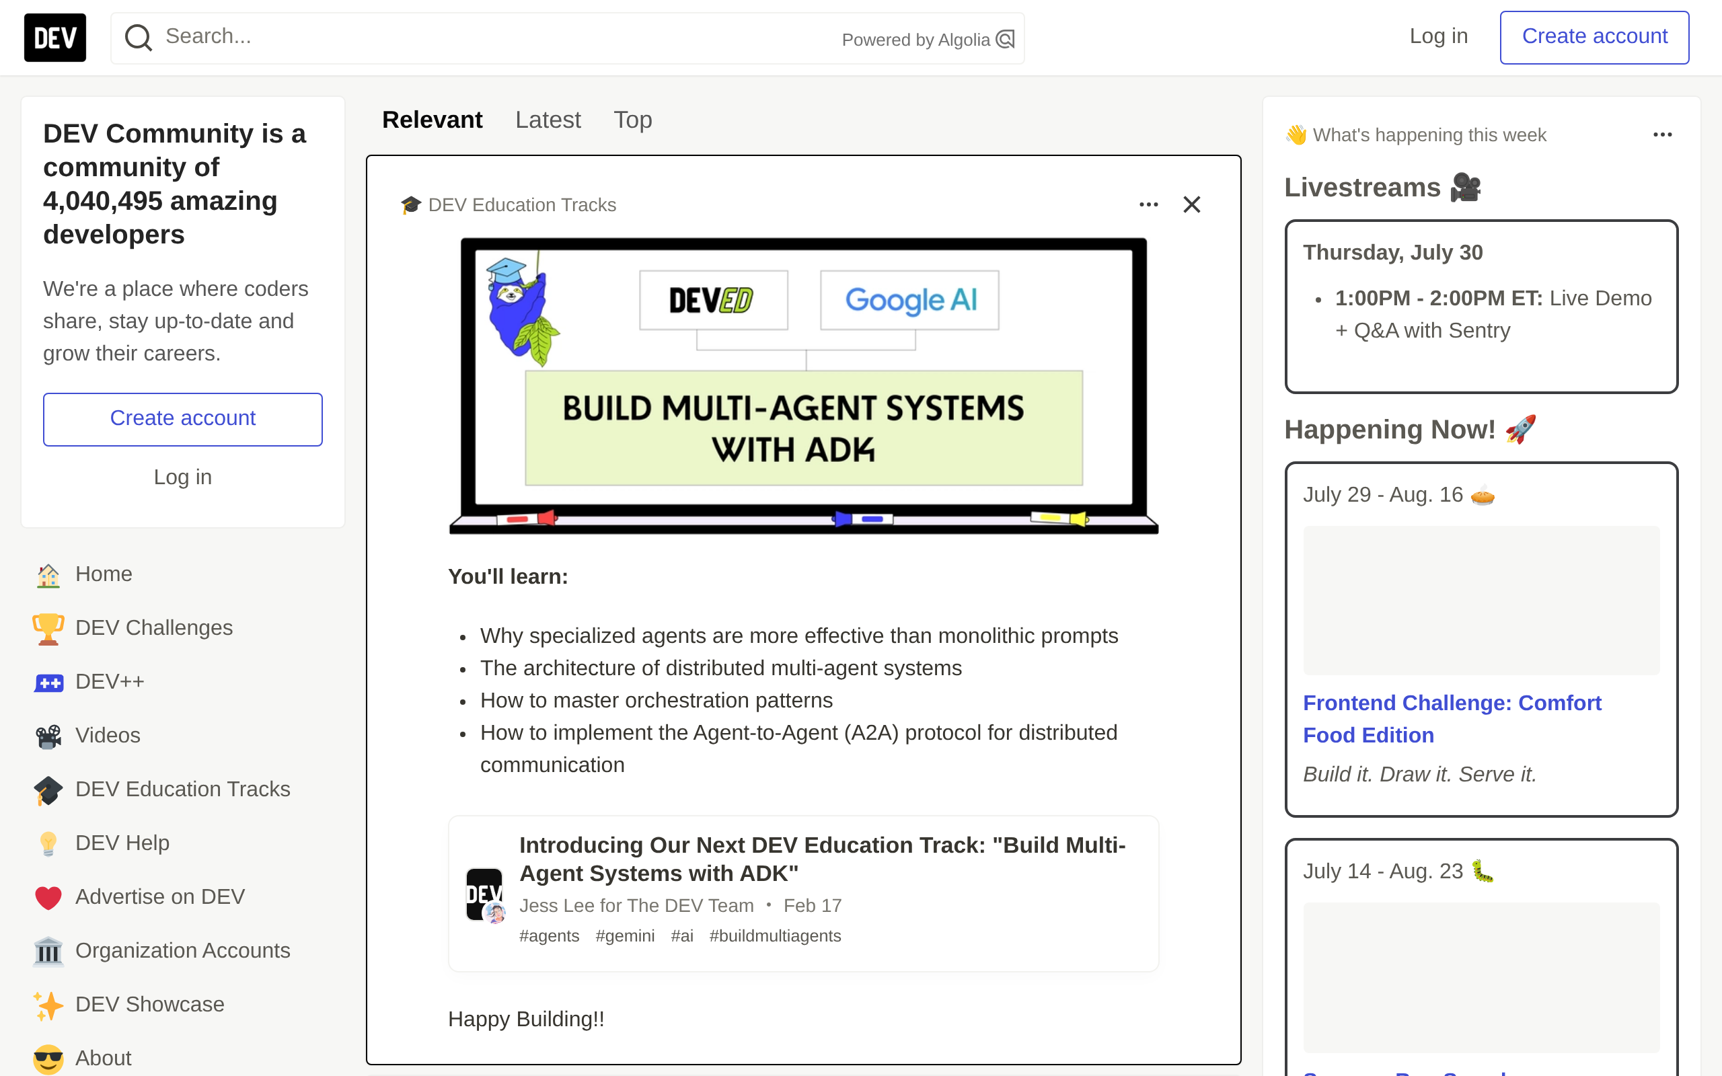Open the About sidebar link
The image size is (1722, 1076).
pos(183,1059)
